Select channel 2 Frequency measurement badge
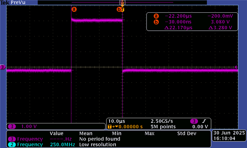The height and width of the screenshot is (148, 247). point(12,145)
